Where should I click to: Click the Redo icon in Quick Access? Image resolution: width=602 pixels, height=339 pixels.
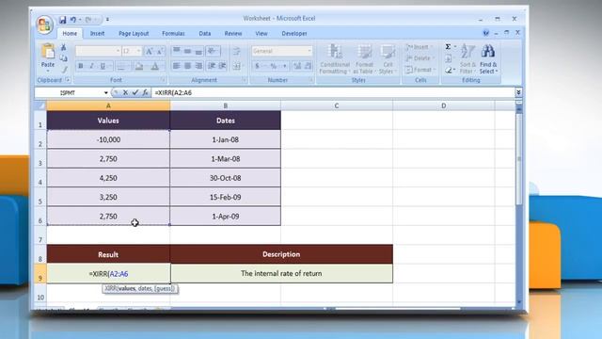coord(88,19)
